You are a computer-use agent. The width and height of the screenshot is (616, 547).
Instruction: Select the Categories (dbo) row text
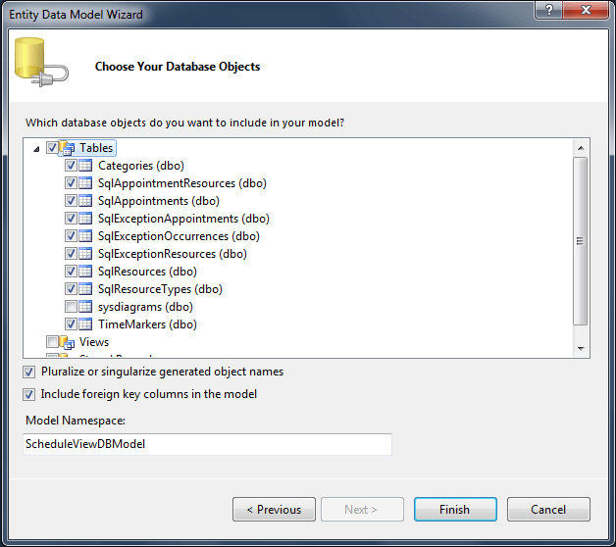[x=141, y=166]
